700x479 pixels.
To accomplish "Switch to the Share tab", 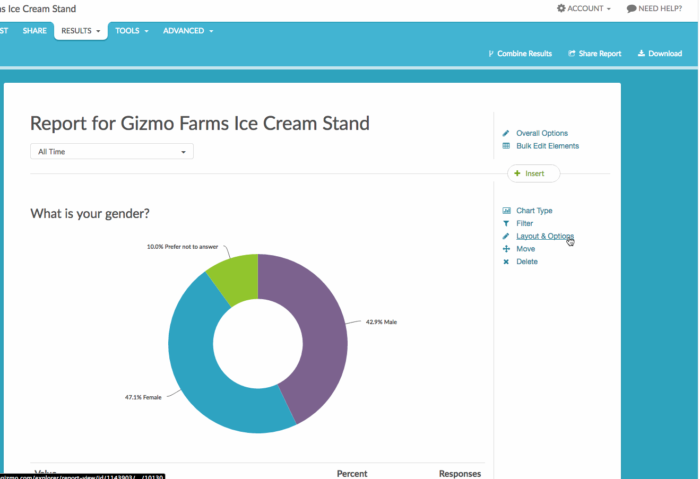I will click(x=35, y=31).
